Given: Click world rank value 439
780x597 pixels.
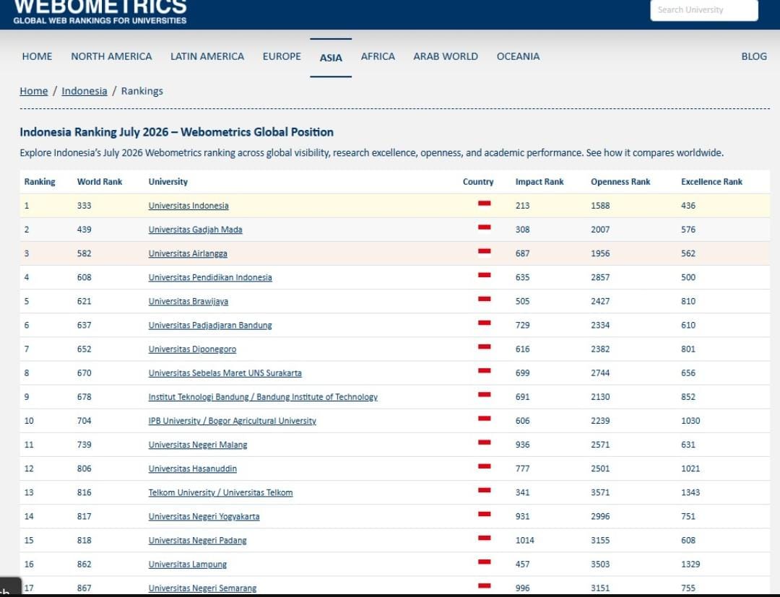Looking at the screenshot, I should 84,230.
